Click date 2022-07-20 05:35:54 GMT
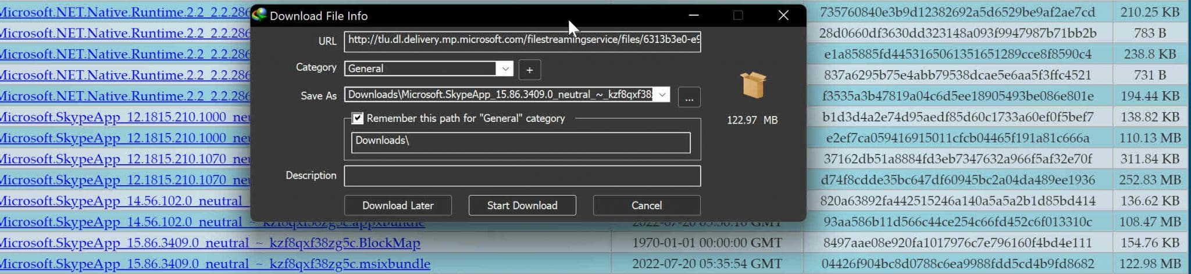This screenshot has width=1191, height=274. (x=707, y=264)
